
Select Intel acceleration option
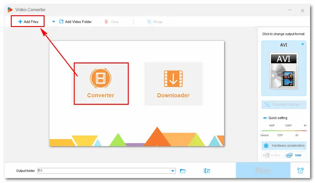click(295, 155)
